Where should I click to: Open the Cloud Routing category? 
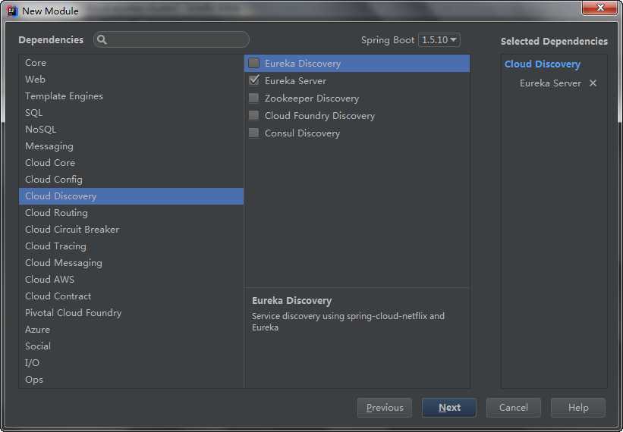(131, 213)
